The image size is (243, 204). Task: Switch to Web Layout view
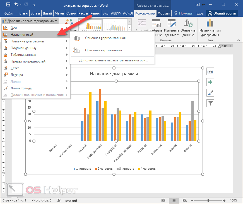click(x=184, y=200)
